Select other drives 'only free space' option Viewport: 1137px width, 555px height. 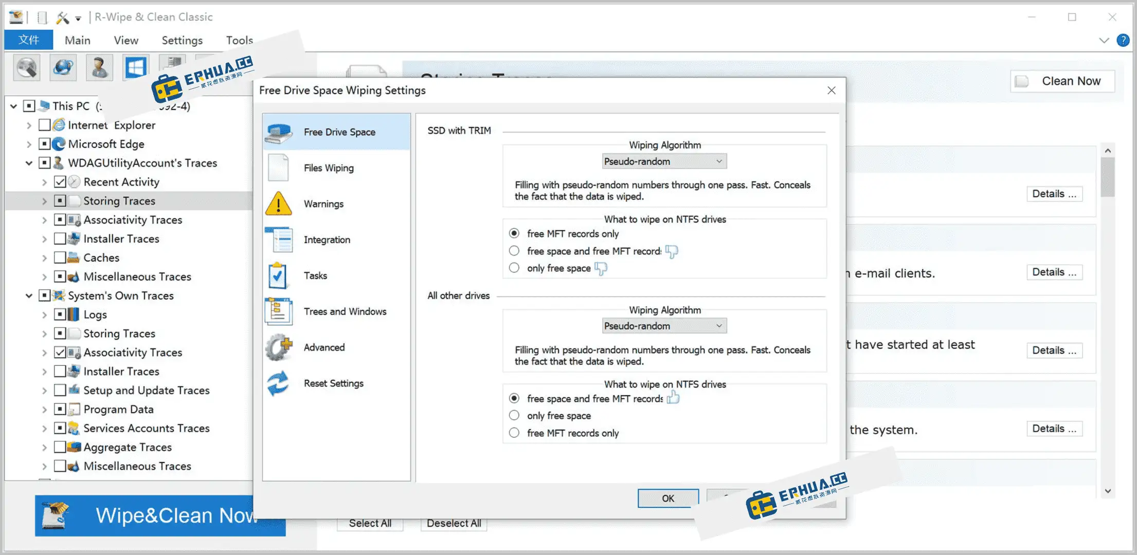point(514,415)
